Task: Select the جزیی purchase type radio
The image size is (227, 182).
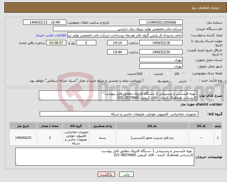Action: [191, 80]
